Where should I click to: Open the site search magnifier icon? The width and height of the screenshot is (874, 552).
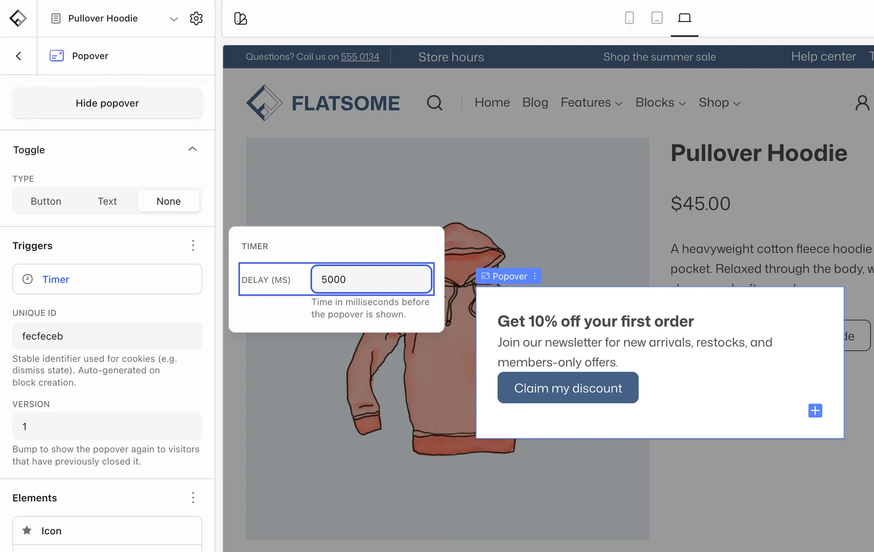[x=435, y=103]
